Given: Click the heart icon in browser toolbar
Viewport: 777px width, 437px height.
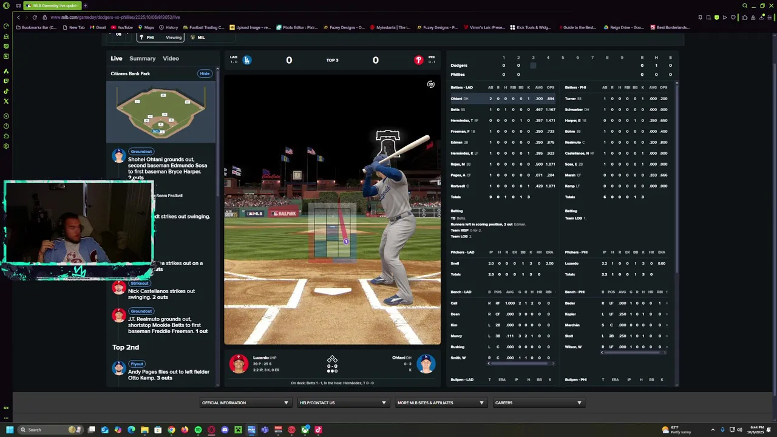Looking at the screenshot, I should tap(733, 18).
